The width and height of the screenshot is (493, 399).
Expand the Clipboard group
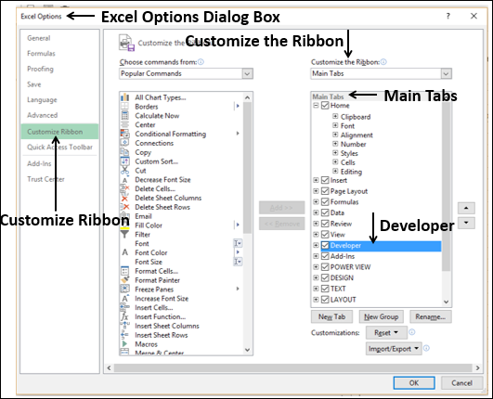(x=335, y=116)
